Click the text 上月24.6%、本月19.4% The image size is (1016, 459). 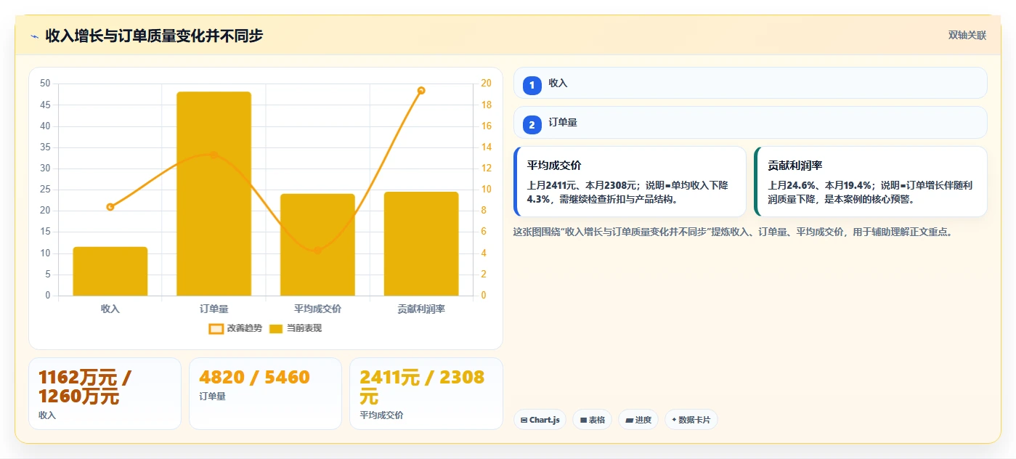[821, 186]
